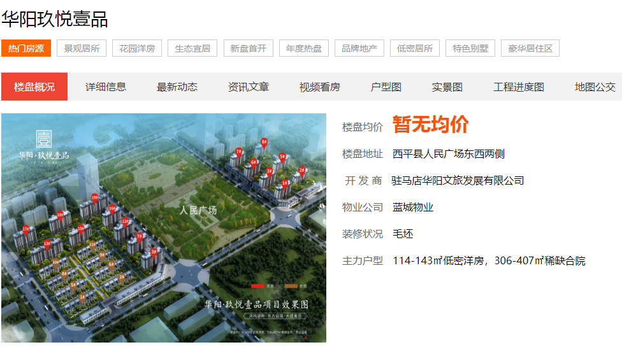
Task: Select the 新盘首开 tag
Action: point(249,48)
